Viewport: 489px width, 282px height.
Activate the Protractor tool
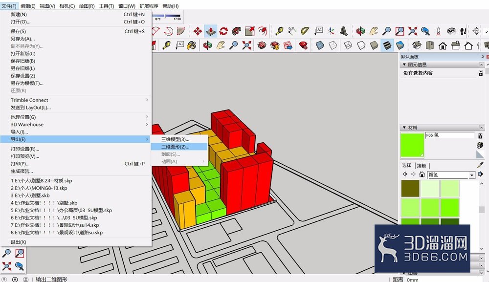click(305, 31)
